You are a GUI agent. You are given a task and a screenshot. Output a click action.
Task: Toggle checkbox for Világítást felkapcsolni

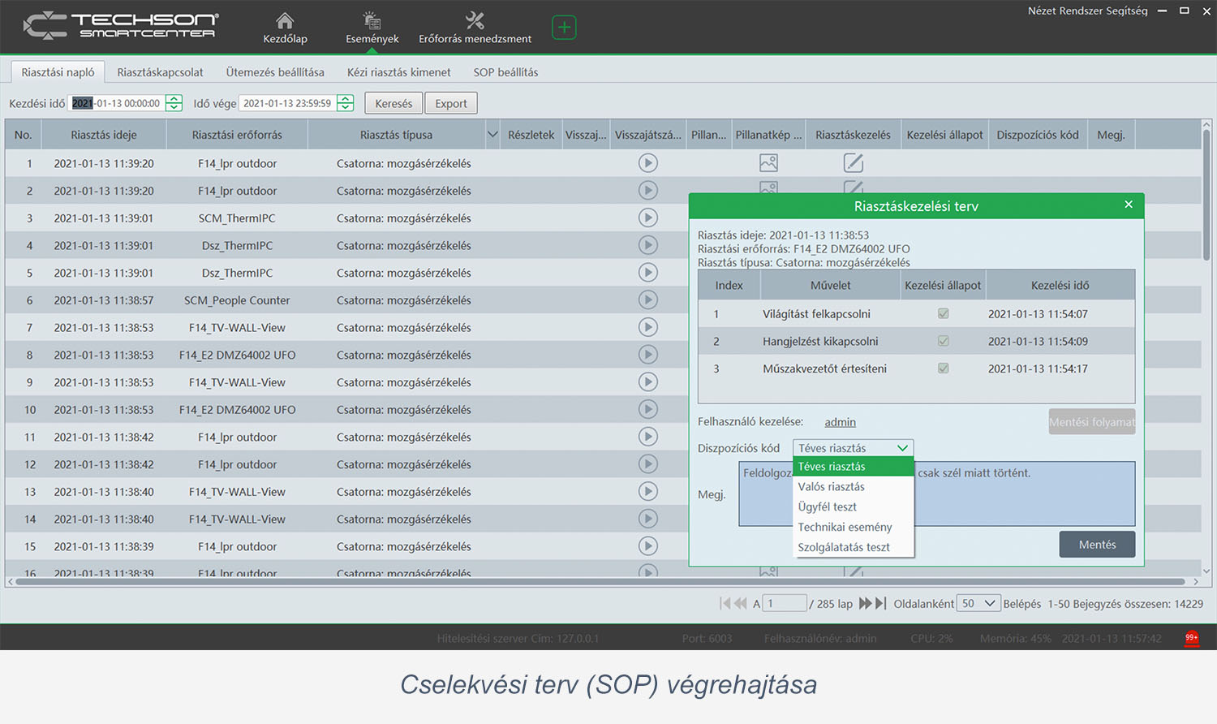click(x=943, y=314)
